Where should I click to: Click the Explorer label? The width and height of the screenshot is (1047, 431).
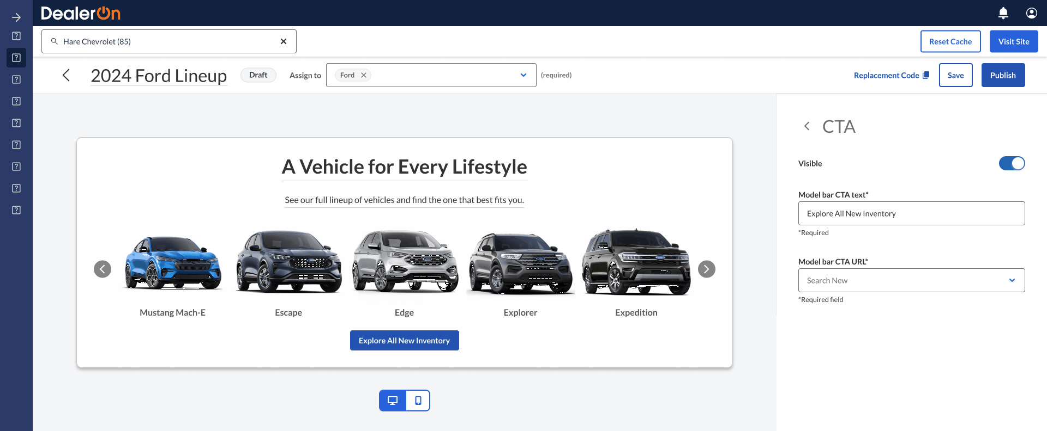520,312
